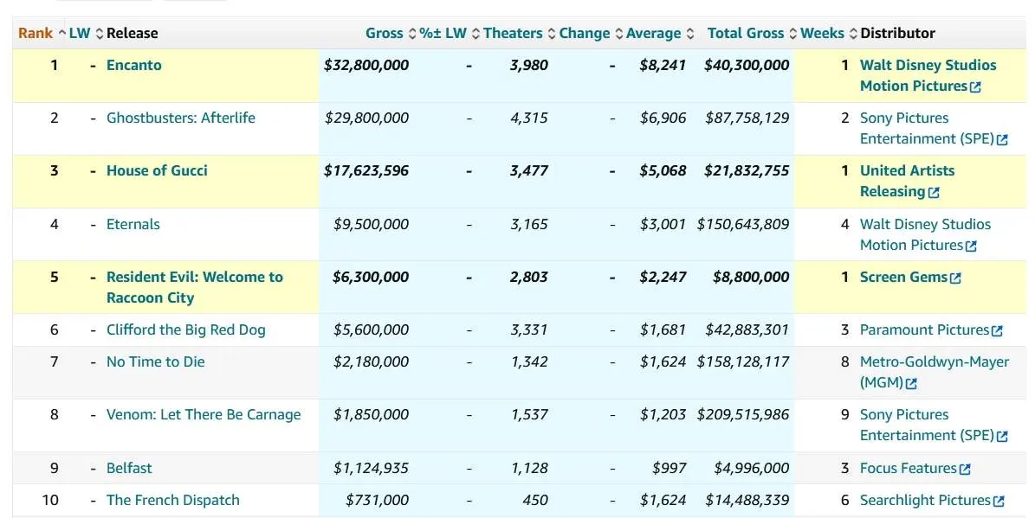
Task: Click external link icon next to Paramount Pictures
Action: point(997,331)
